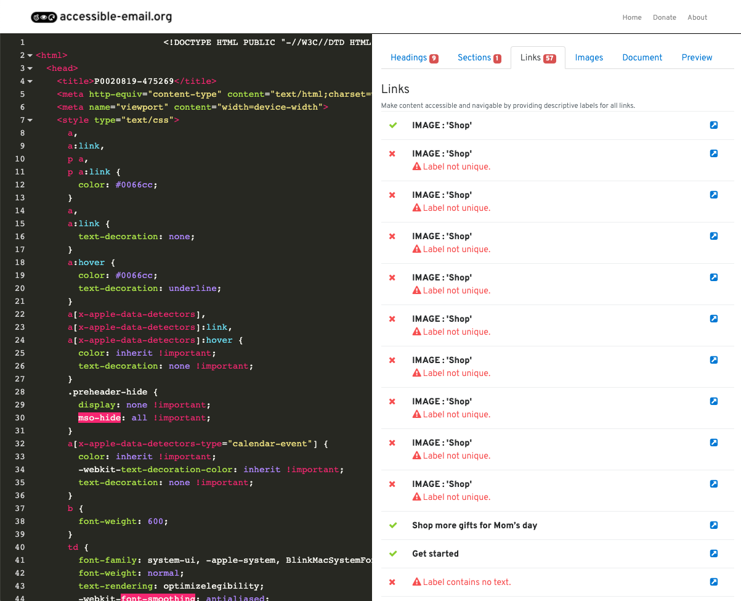This screenshot has height=601, width=741.
Task: Click the red X beside 'Label contains no text'
Action: 392,582
